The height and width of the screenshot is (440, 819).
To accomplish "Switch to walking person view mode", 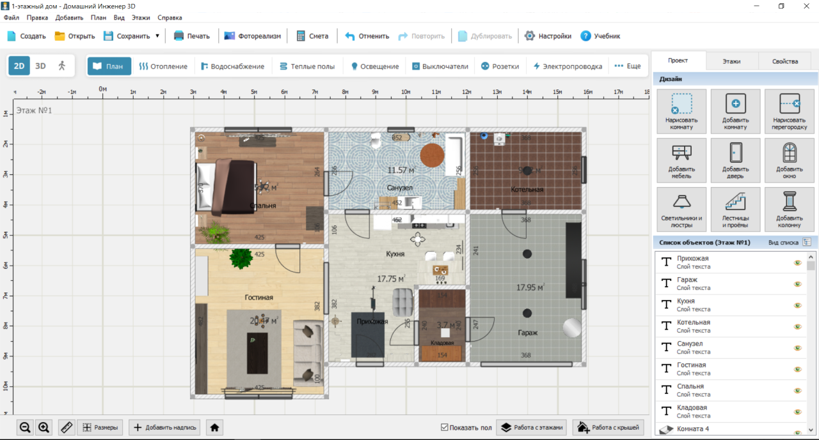I will click(62, 66).
